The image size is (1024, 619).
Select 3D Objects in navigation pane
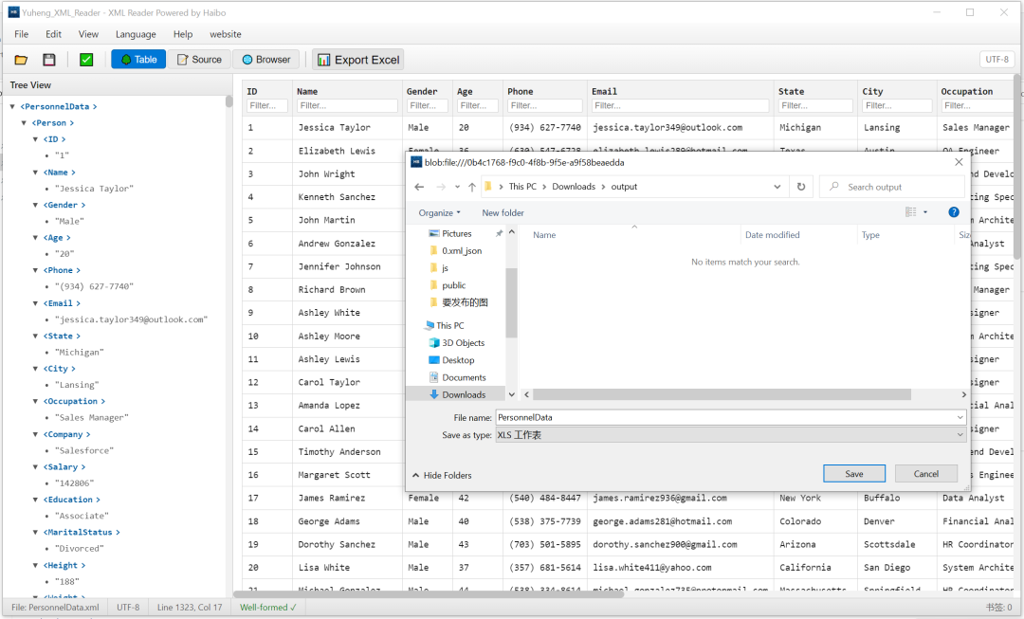point(463,343)
